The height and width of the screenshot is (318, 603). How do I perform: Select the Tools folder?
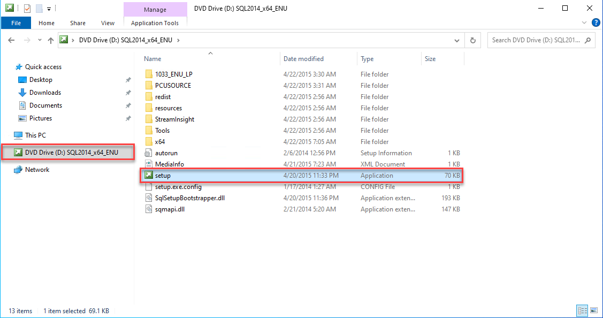(162, 131)
